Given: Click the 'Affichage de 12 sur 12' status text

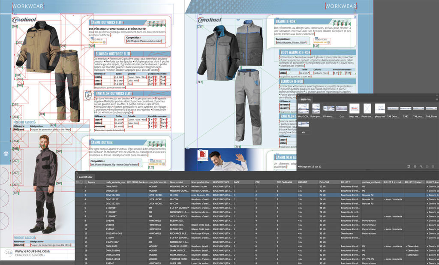Looking at the screenshot, I should 310,167.
